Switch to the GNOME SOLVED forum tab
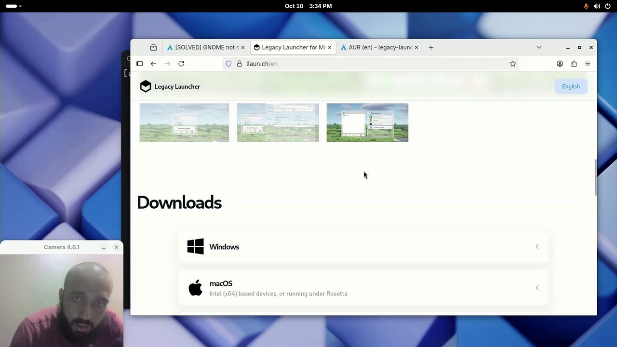Screen dimensions: 617x347 pos(206,47)
